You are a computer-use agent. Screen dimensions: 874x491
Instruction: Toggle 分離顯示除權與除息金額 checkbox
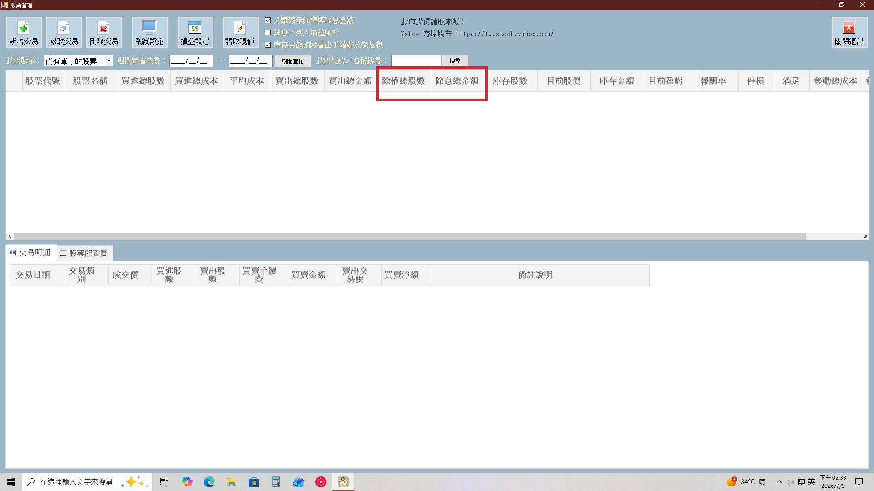268,20
